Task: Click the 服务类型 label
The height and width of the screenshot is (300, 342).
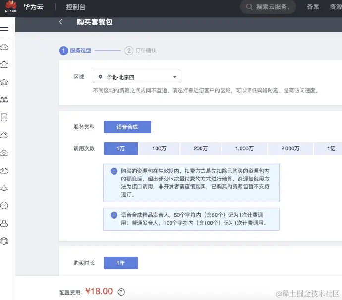Action: coord(84,127)
